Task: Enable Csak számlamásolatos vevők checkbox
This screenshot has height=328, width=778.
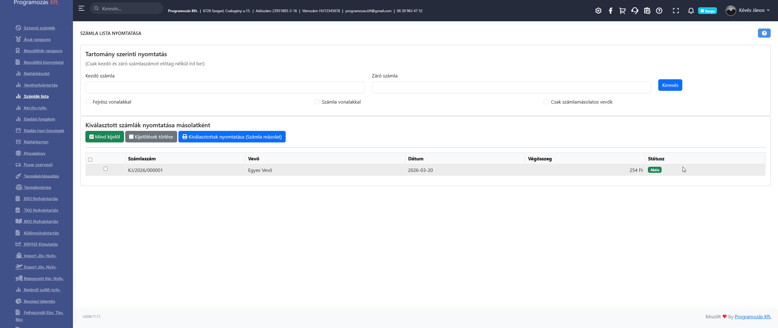Action: pos(546,102)
